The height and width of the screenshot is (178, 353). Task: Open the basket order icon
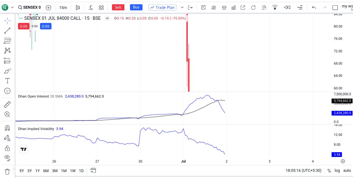(224, 8)
